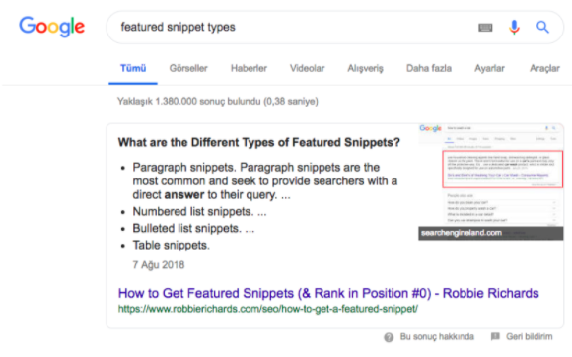Image resolution: width=572 pixels, height=357 pixels.
Task: Open the Robbie Richards featured snippet link
Action: point(328,293)
